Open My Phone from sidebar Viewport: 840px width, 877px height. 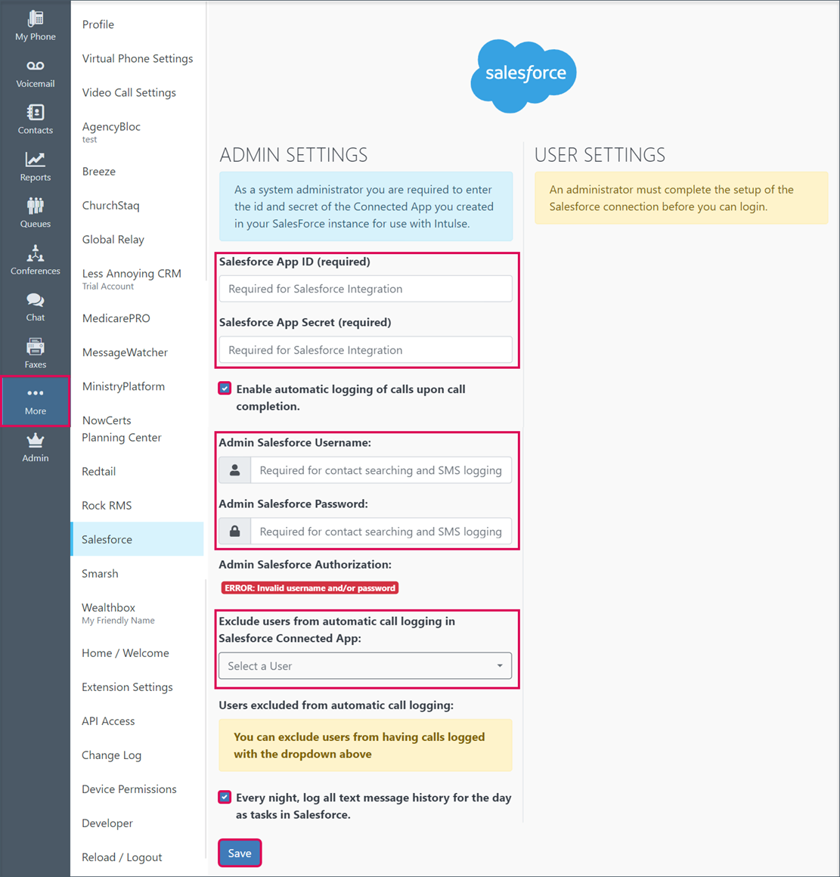(x=36, y=26)
